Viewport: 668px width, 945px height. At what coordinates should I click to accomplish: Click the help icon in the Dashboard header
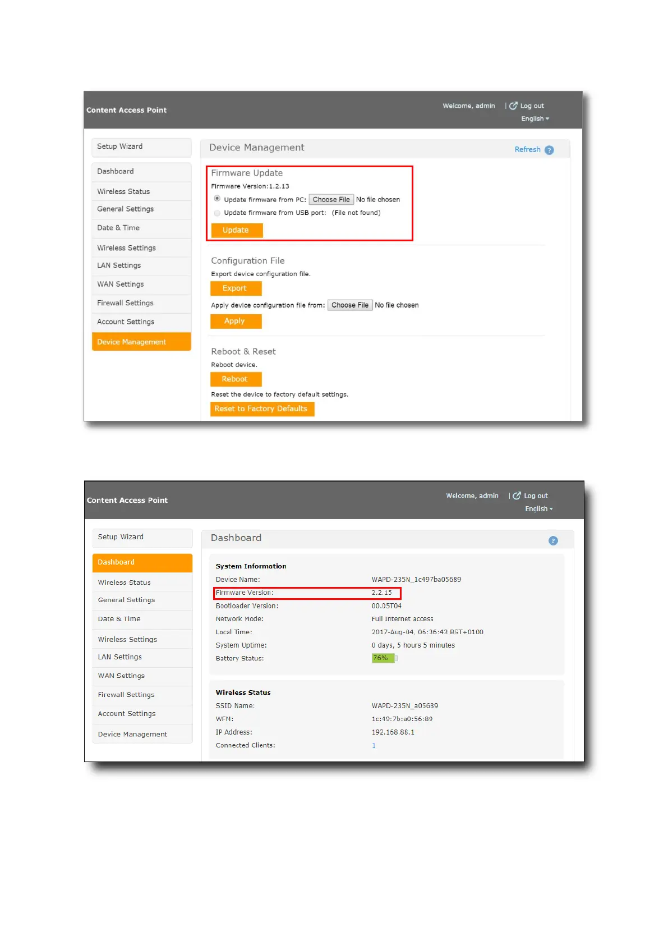[553, 540]
